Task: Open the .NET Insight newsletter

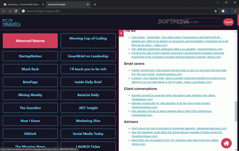Action: (88, 108)
